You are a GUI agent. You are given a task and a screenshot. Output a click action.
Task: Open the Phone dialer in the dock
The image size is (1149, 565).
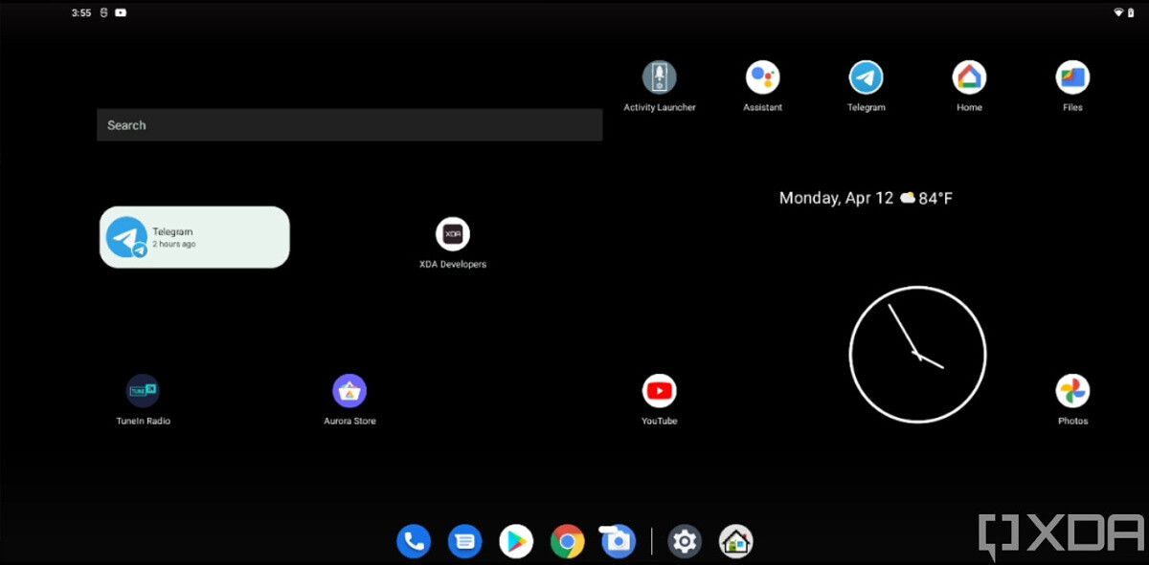tap(414, 540)
